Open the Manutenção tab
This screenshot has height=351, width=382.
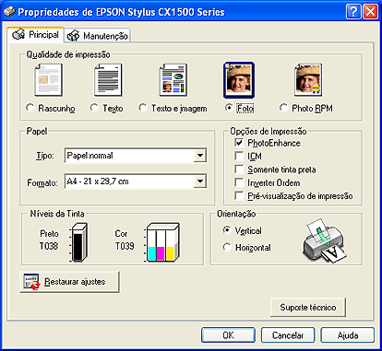point(98,36)
